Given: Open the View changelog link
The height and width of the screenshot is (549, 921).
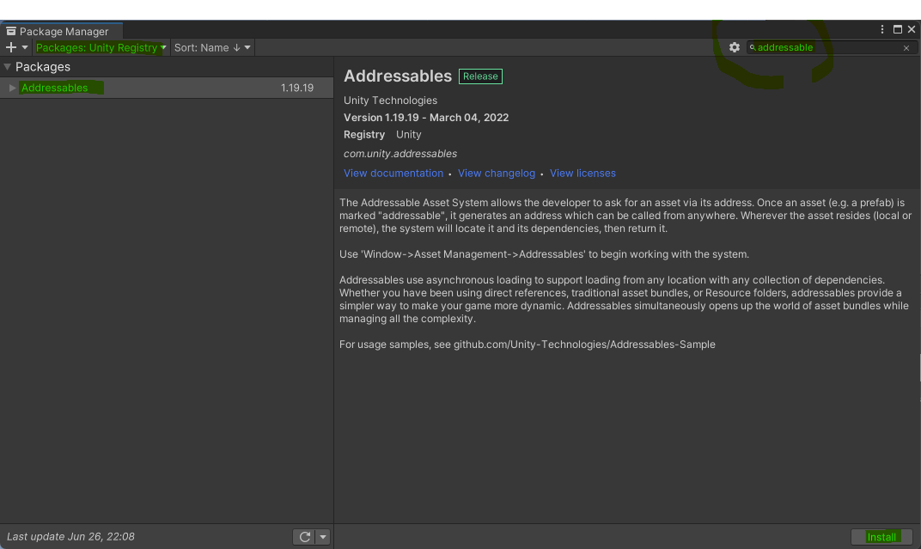Looking at the screenshot, I should pos(497,174).
